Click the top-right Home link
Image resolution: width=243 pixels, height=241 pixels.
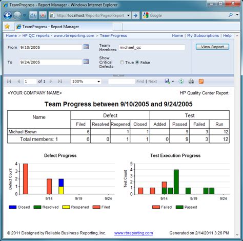pos(177,35)
